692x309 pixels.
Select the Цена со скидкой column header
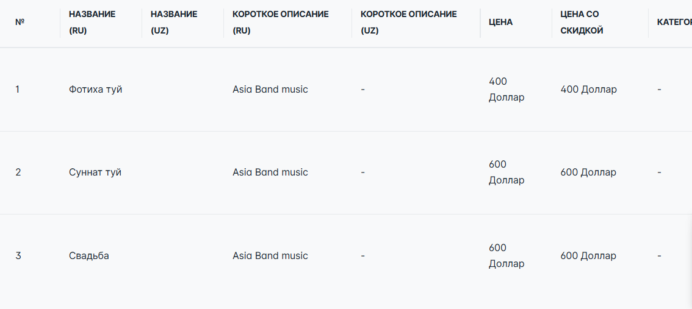(582, 23)
